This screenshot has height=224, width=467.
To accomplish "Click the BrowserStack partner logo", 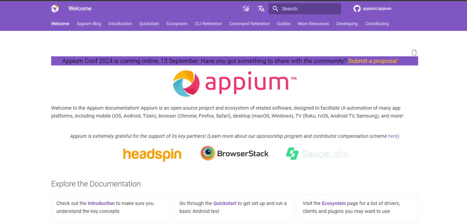I will (x=234, y=153).
